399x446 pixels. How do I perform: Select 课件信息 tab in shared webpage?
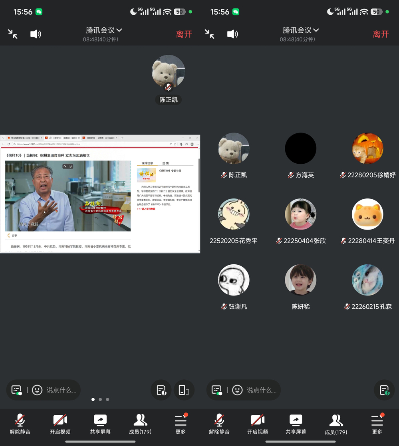coord(147,163)
